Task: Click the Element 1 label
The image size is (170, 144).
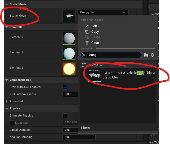Action: (16, 53)
